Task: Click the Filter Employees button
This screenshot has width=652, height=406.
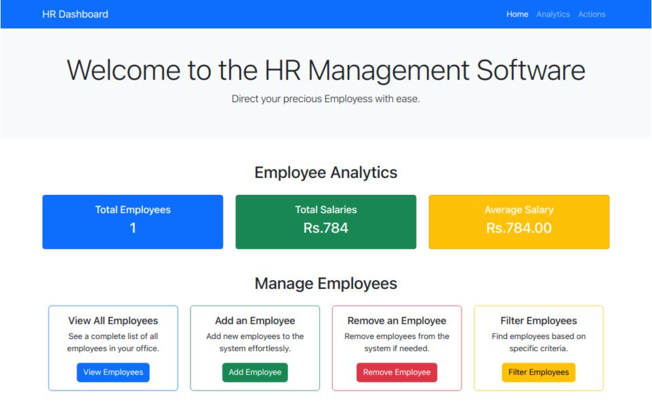Action: point(538,372)
